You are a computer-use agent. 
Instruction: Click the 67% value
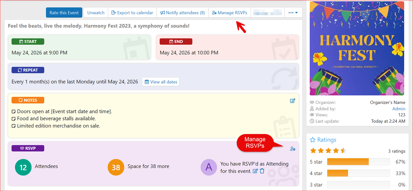click(400, 162)
